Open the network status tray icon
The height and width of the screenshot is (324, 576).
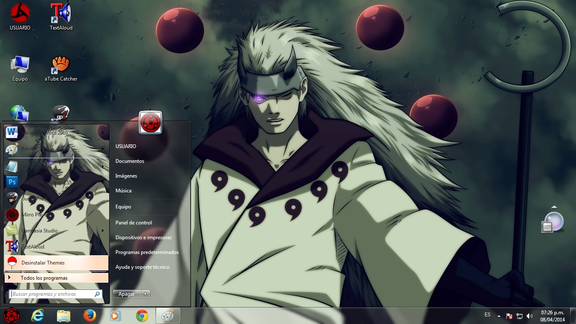tap(519, 316)
